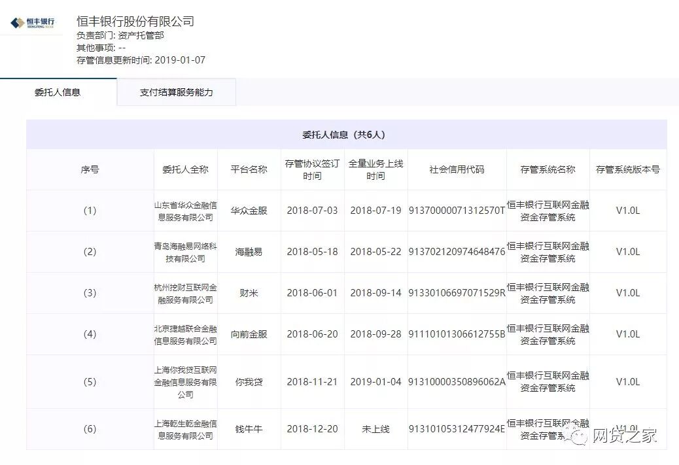Click the 存管系统名称 column header

pyautogui.click(x=548, y=169)
